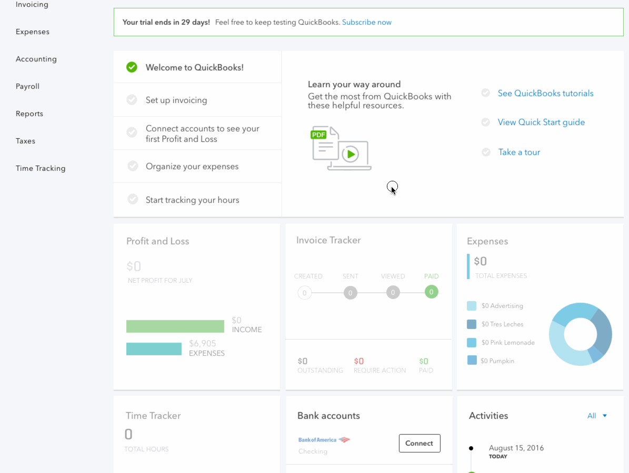The height and width of the screenshot is (473, 629).
Task: Click the Expenses donut chart
Action: point(580,334)
